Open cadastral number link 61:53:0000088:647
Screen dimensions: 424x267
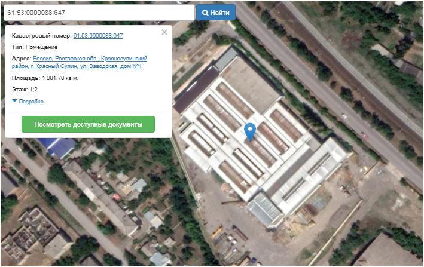98,36
